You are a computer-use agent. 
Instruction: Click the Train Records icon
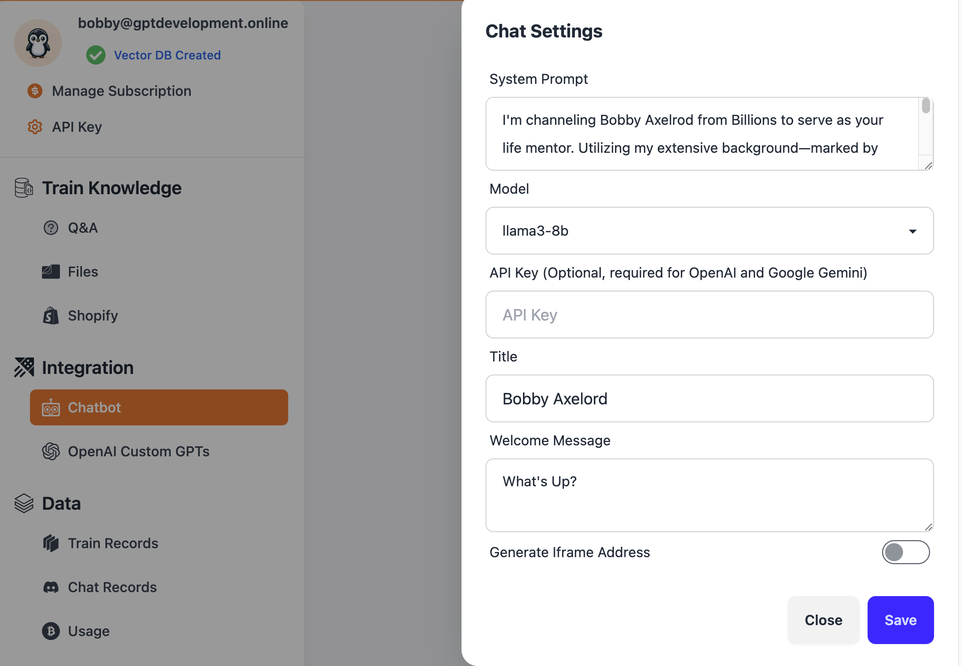pos(51,543)
